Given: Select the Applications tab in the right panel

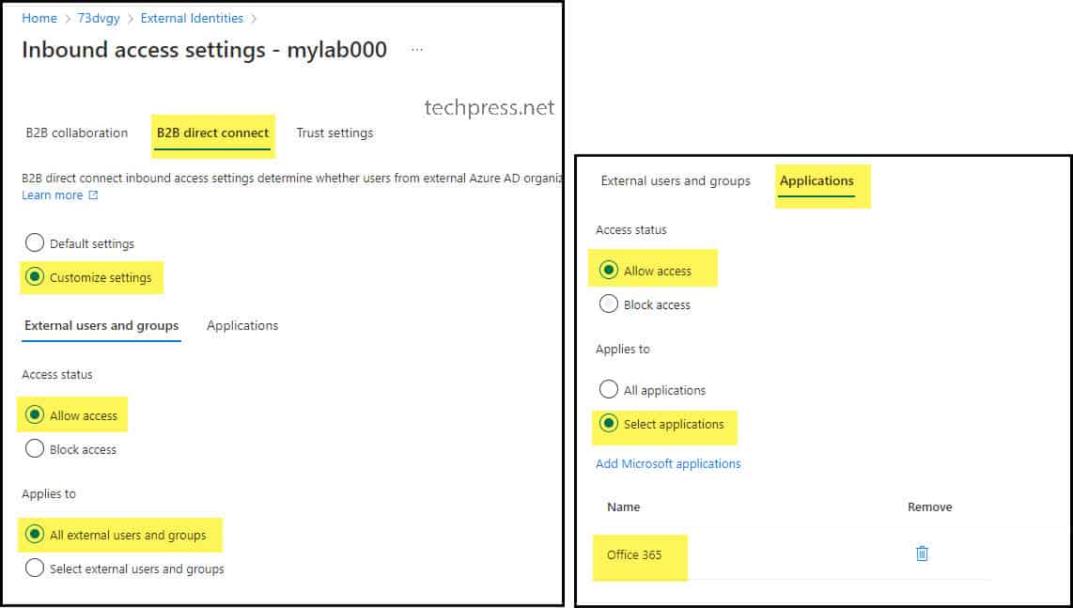Looking at the screenshot, I should click(x=816, y=180).
